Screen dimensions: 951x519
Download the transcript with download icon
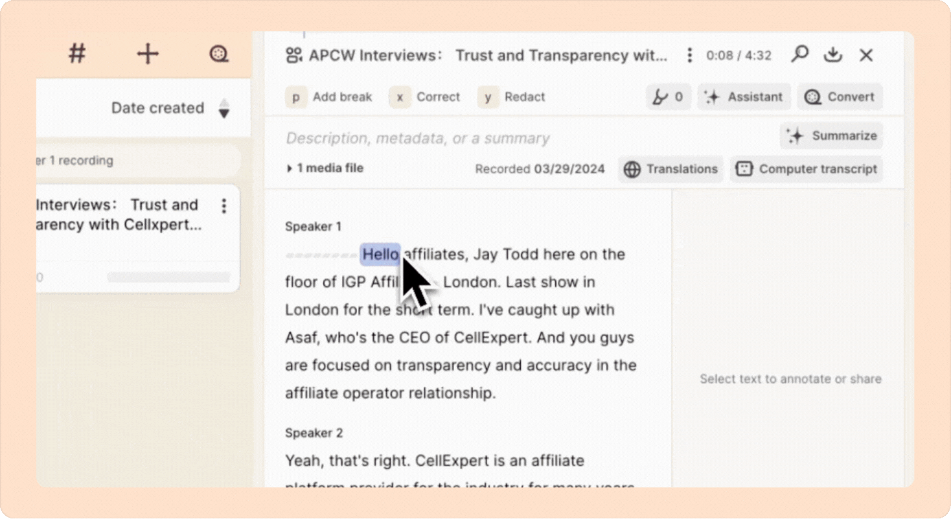832,55
